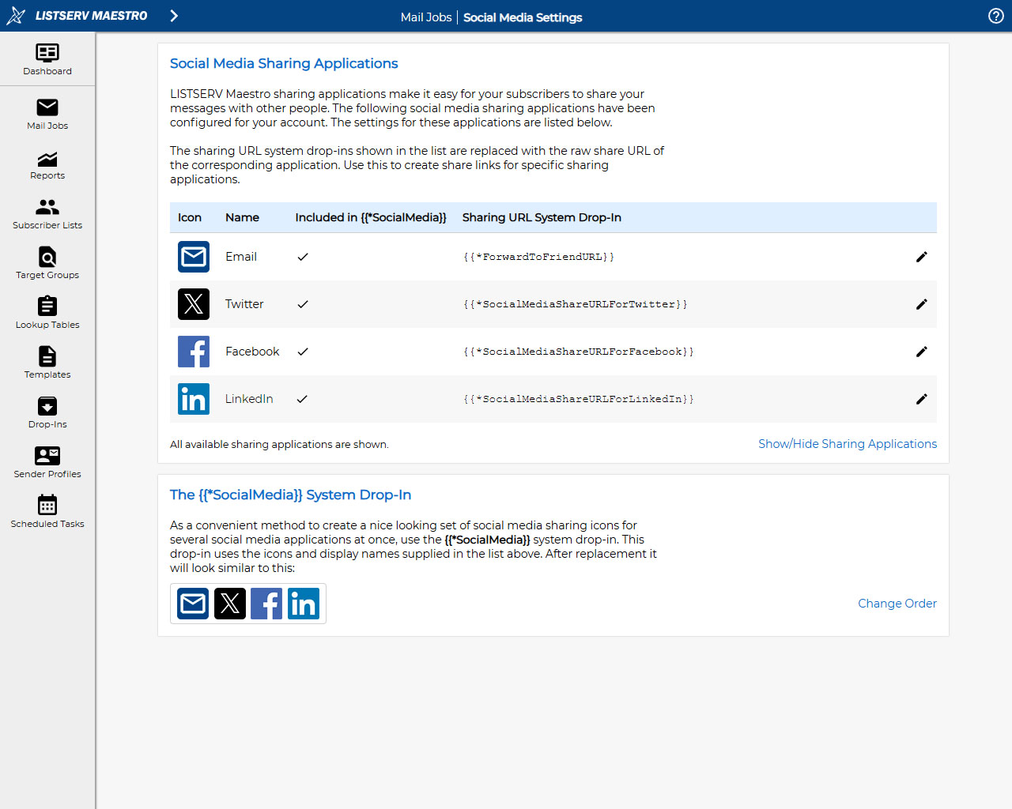This screenshot has height=809, width=1012.
Task: Click the Icon column header
Action: click(x=190, y=217)
